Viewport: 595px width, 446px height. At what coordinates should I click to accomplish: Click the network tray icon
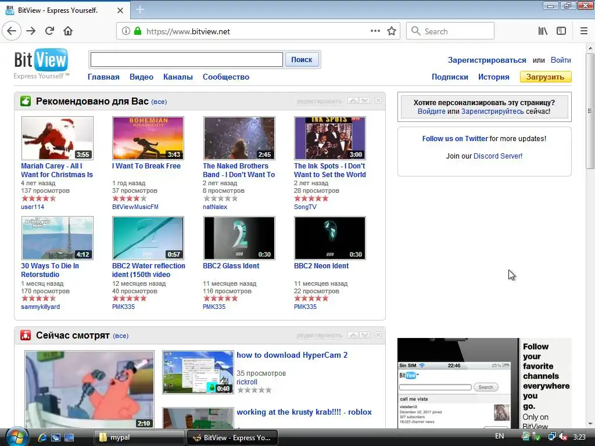552,437
